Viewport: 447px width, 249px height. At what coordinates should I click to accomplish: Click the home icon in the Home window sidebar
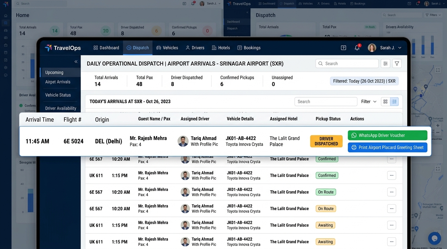coord(6,16)
